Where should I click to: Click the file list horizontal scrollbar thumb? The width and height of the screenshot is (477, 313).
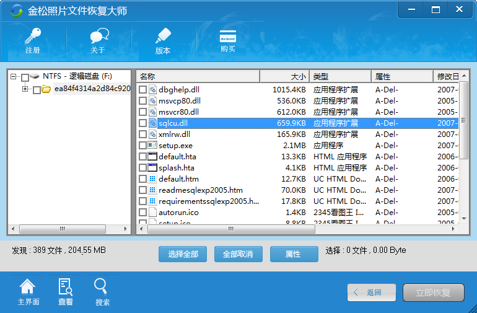(x=231, y=229)
